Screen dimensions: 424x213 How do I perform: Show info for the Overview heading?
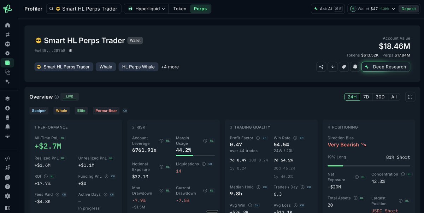tap(57, 97)
